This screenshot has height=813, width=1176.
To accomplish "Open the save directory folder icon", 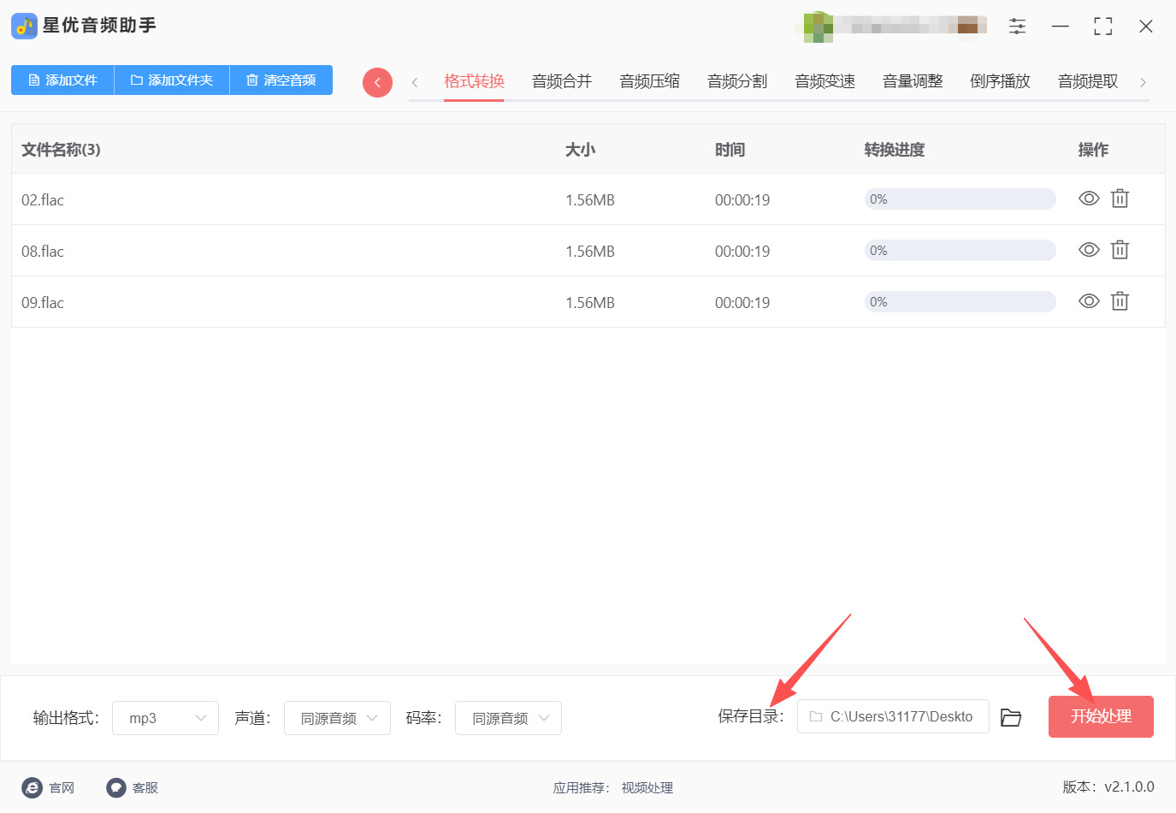I will click(x=1011, y=717).
